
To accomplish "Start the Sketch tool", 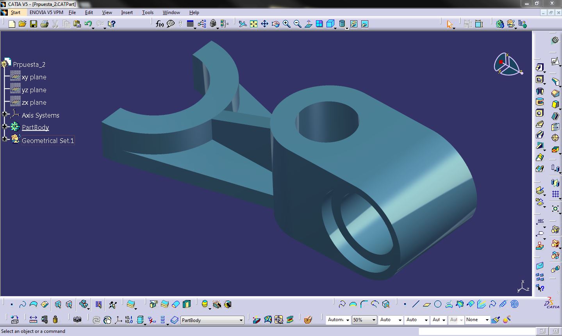I will (x=555, y=61).
